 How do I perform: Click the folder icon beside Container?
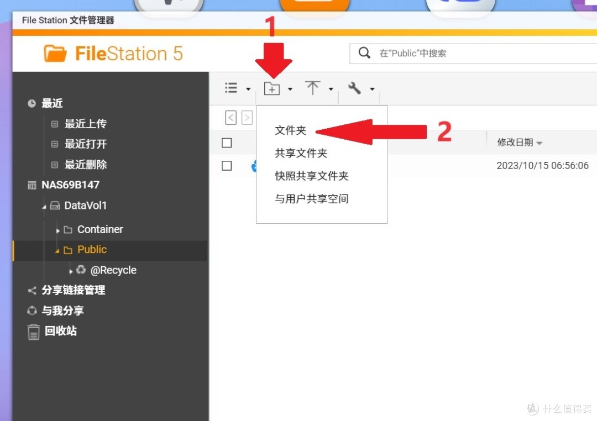tap(68, 229)
